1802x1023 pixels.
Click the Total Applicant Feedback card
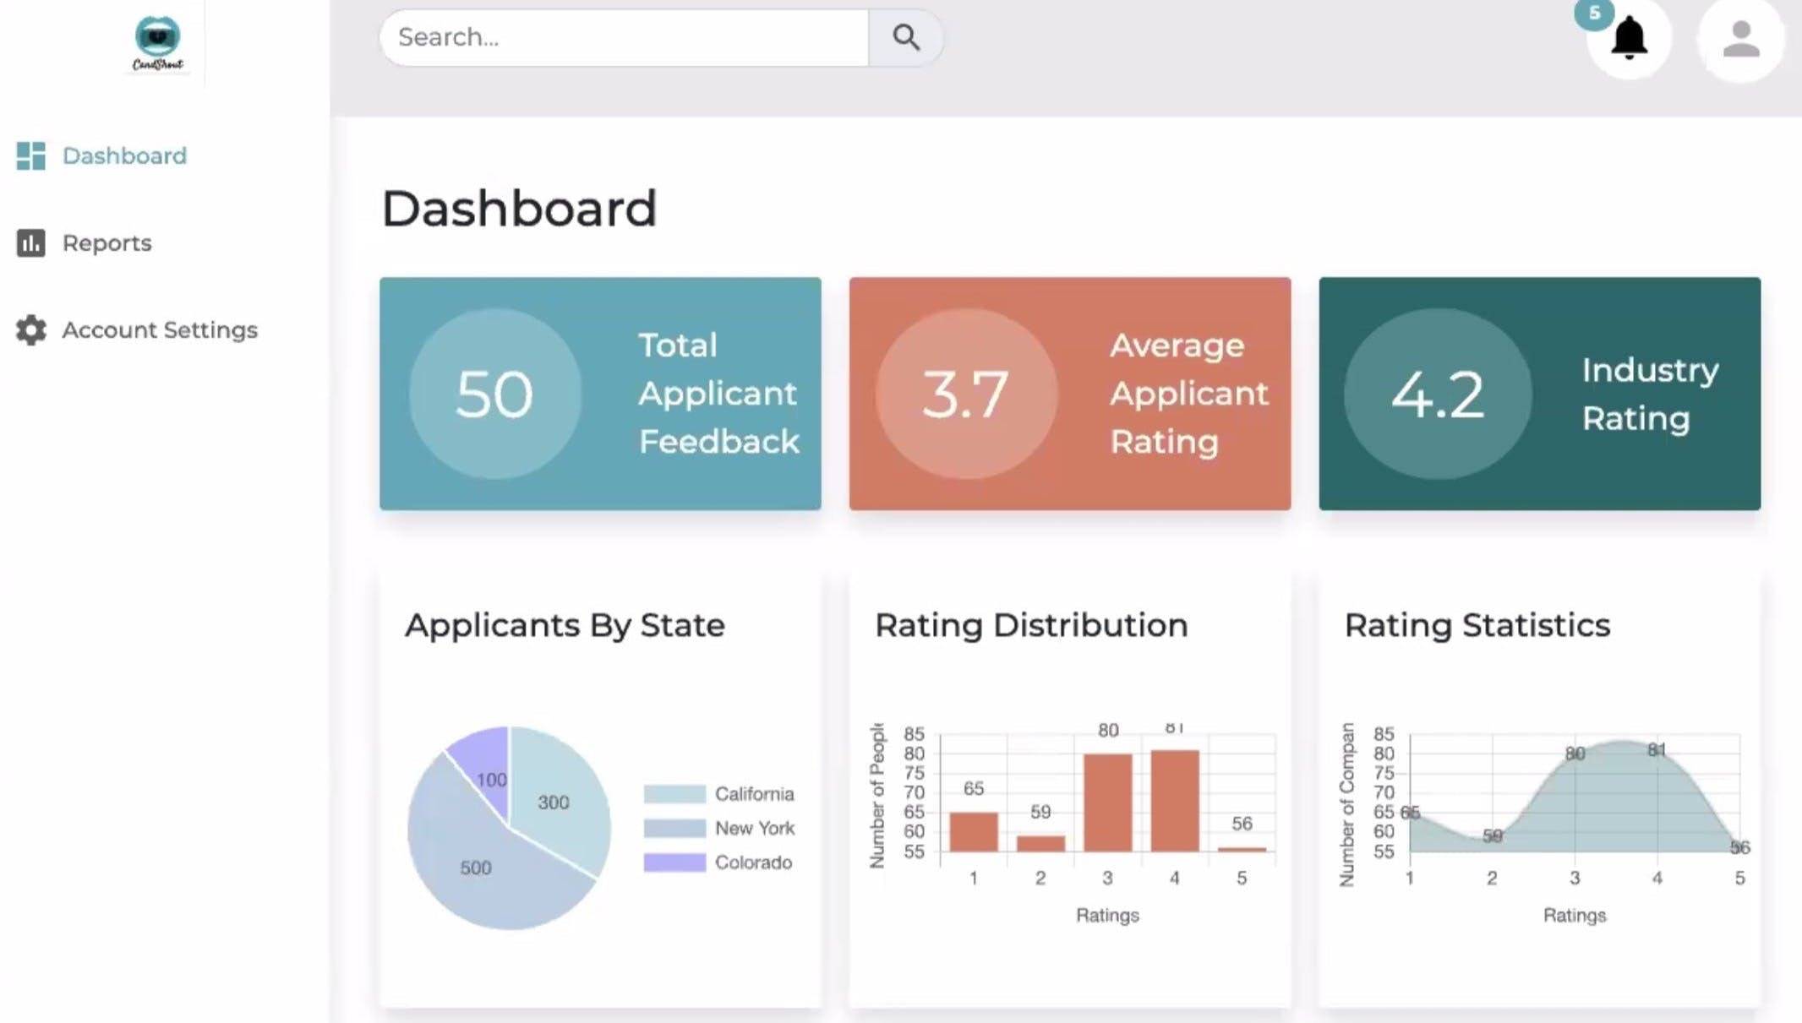[x=600, y=394]
